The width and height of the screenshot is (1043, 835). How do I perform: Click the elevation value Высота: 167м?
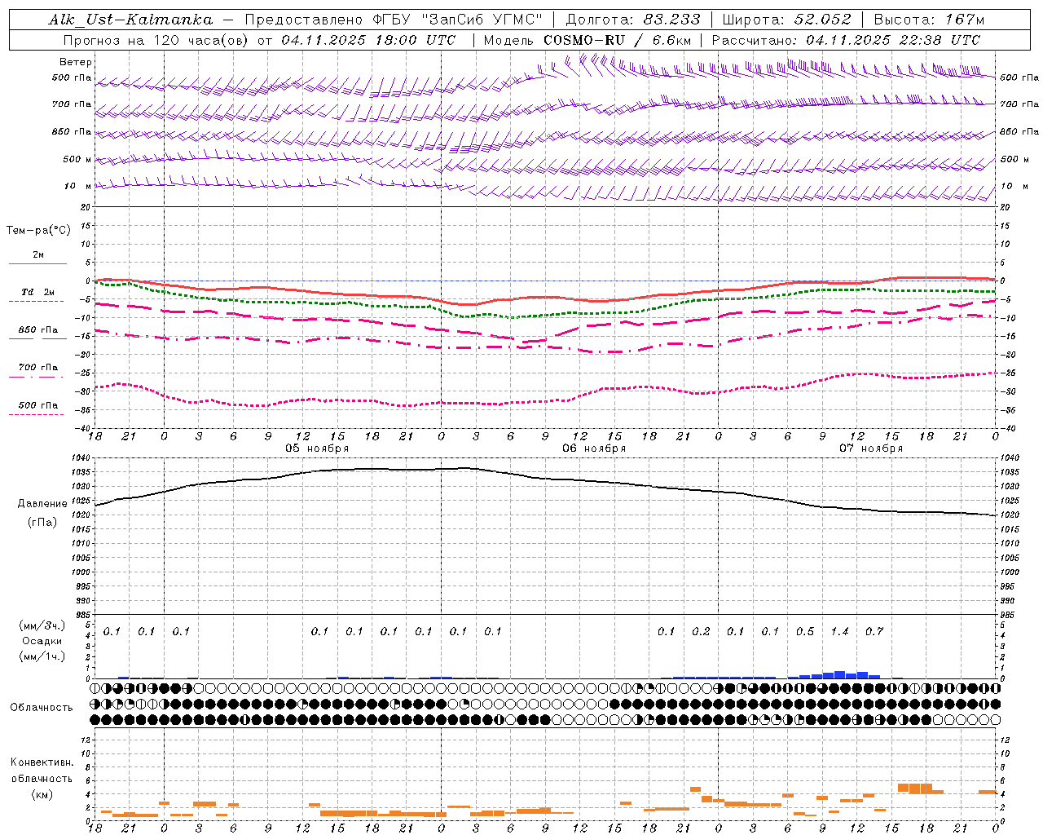[x=929, y=20]
